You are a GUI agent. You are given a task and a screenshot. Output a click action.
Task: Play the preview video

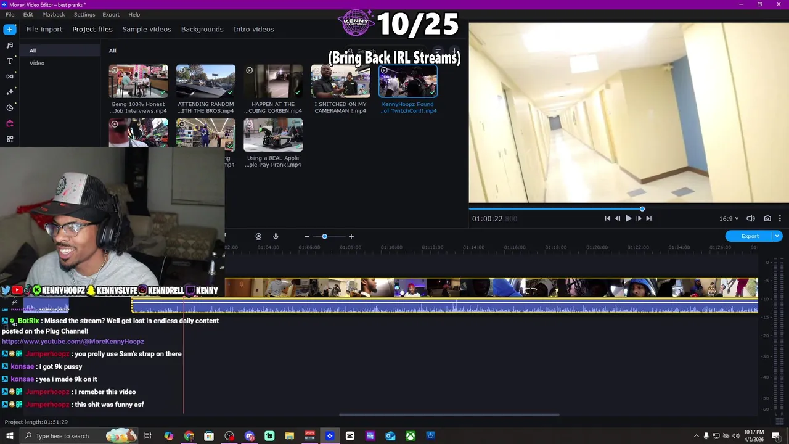pyautogui.click(x=628, y=218)
